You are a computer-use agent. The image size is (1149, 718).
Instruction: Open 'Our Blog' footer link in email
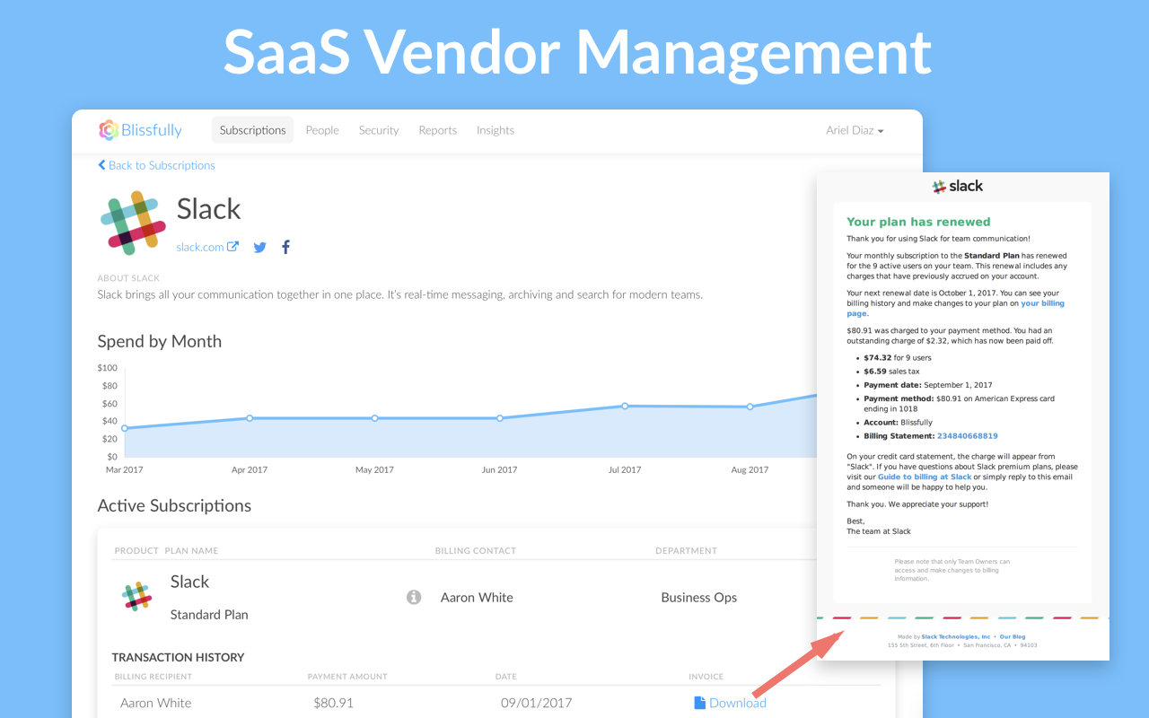click(x=1013, y=636)
